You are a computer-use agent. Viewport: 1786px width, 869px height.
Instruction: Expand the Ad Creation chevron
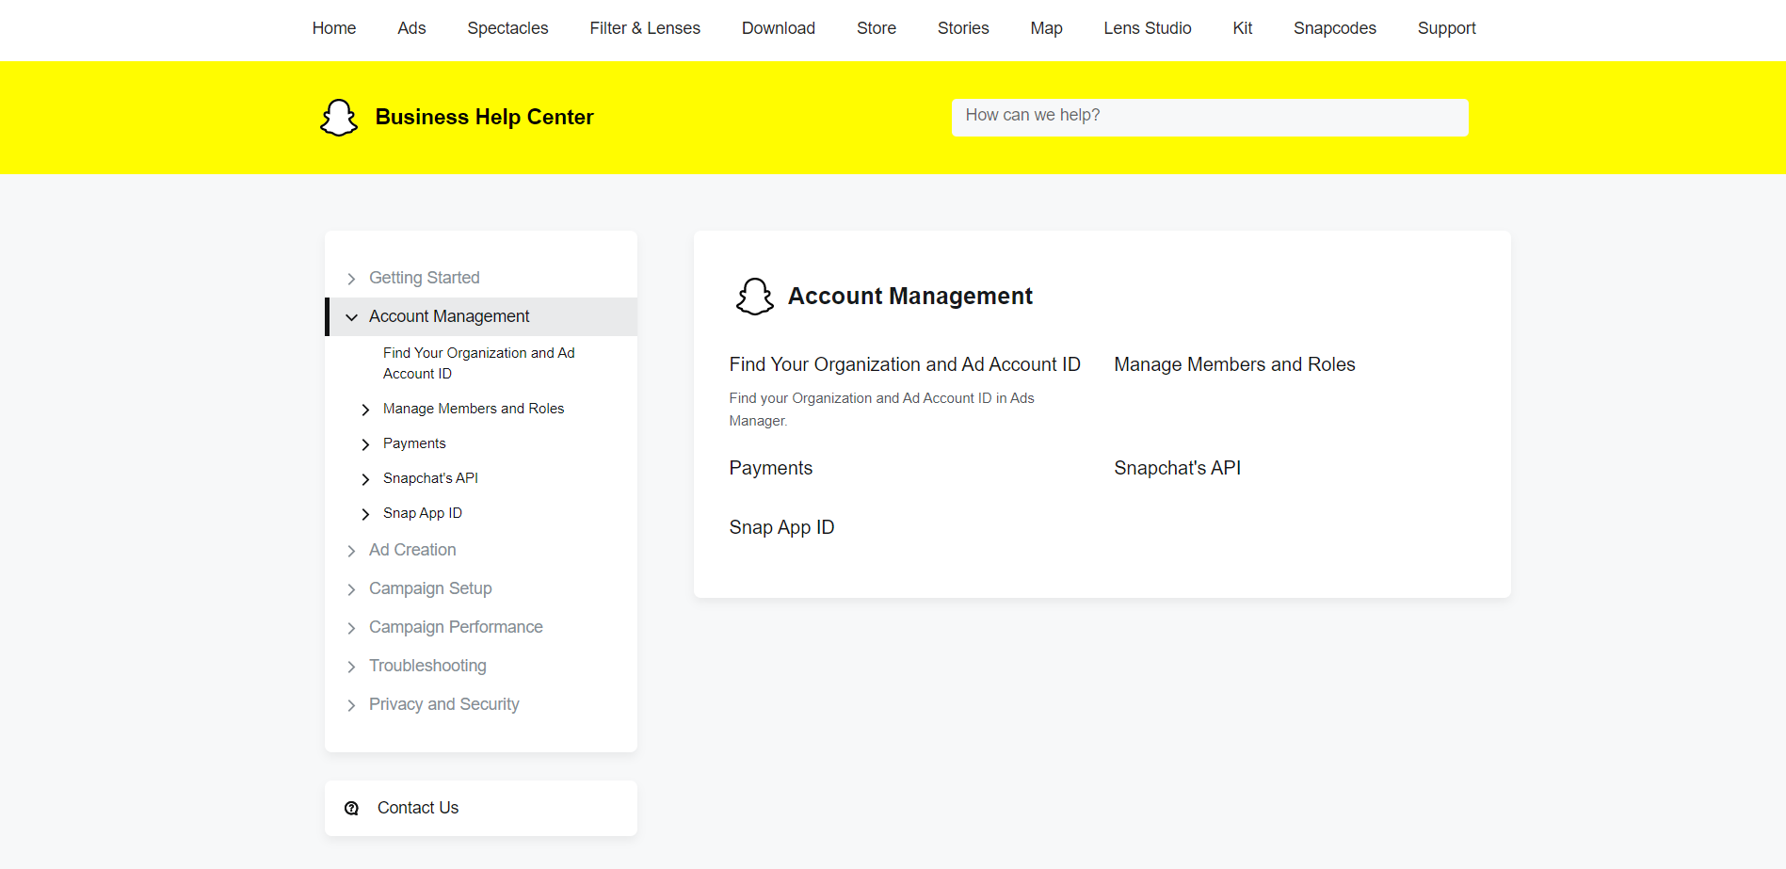[351, 551]
